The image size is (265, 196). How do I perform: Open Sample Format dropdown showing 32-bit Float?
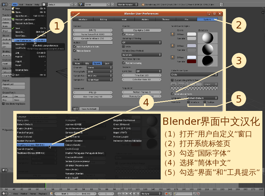[x=100, y=80]
